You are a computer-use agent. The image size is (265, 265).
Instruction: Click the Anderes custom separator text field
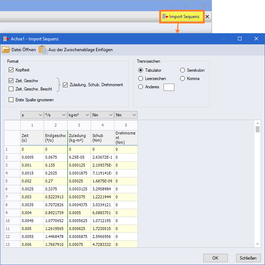(169, 87)
